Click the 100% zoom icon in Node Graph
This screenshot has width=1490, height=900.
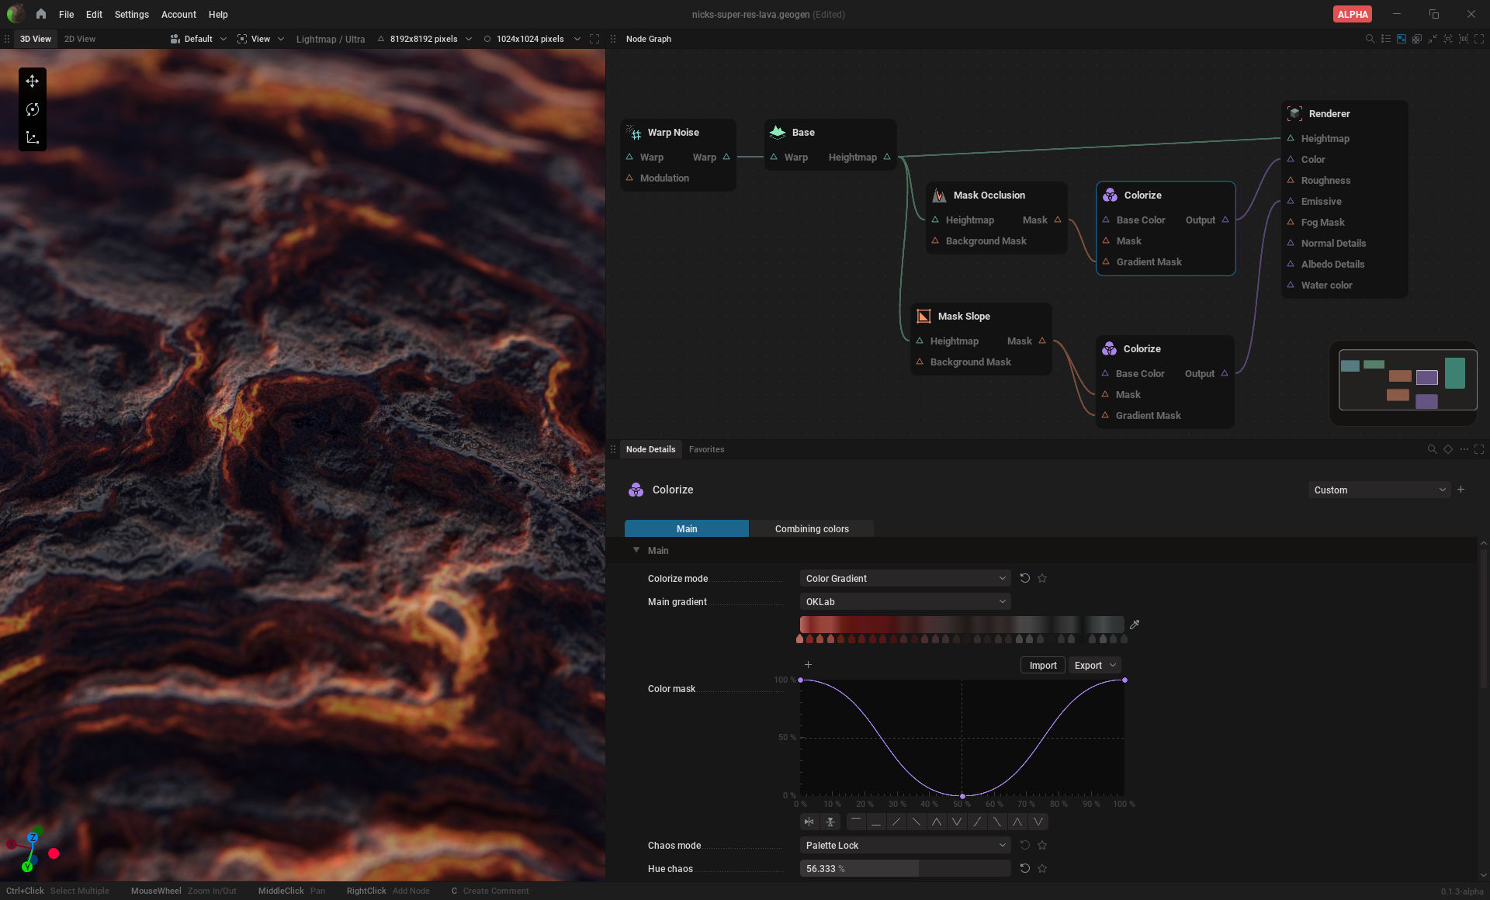coord(1464,39)
